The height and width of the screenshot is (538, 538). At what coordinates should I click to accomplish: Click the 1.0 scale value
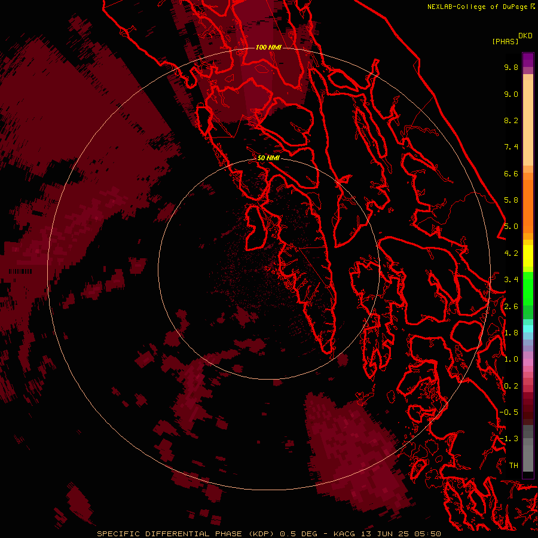(x=511, y=359)
